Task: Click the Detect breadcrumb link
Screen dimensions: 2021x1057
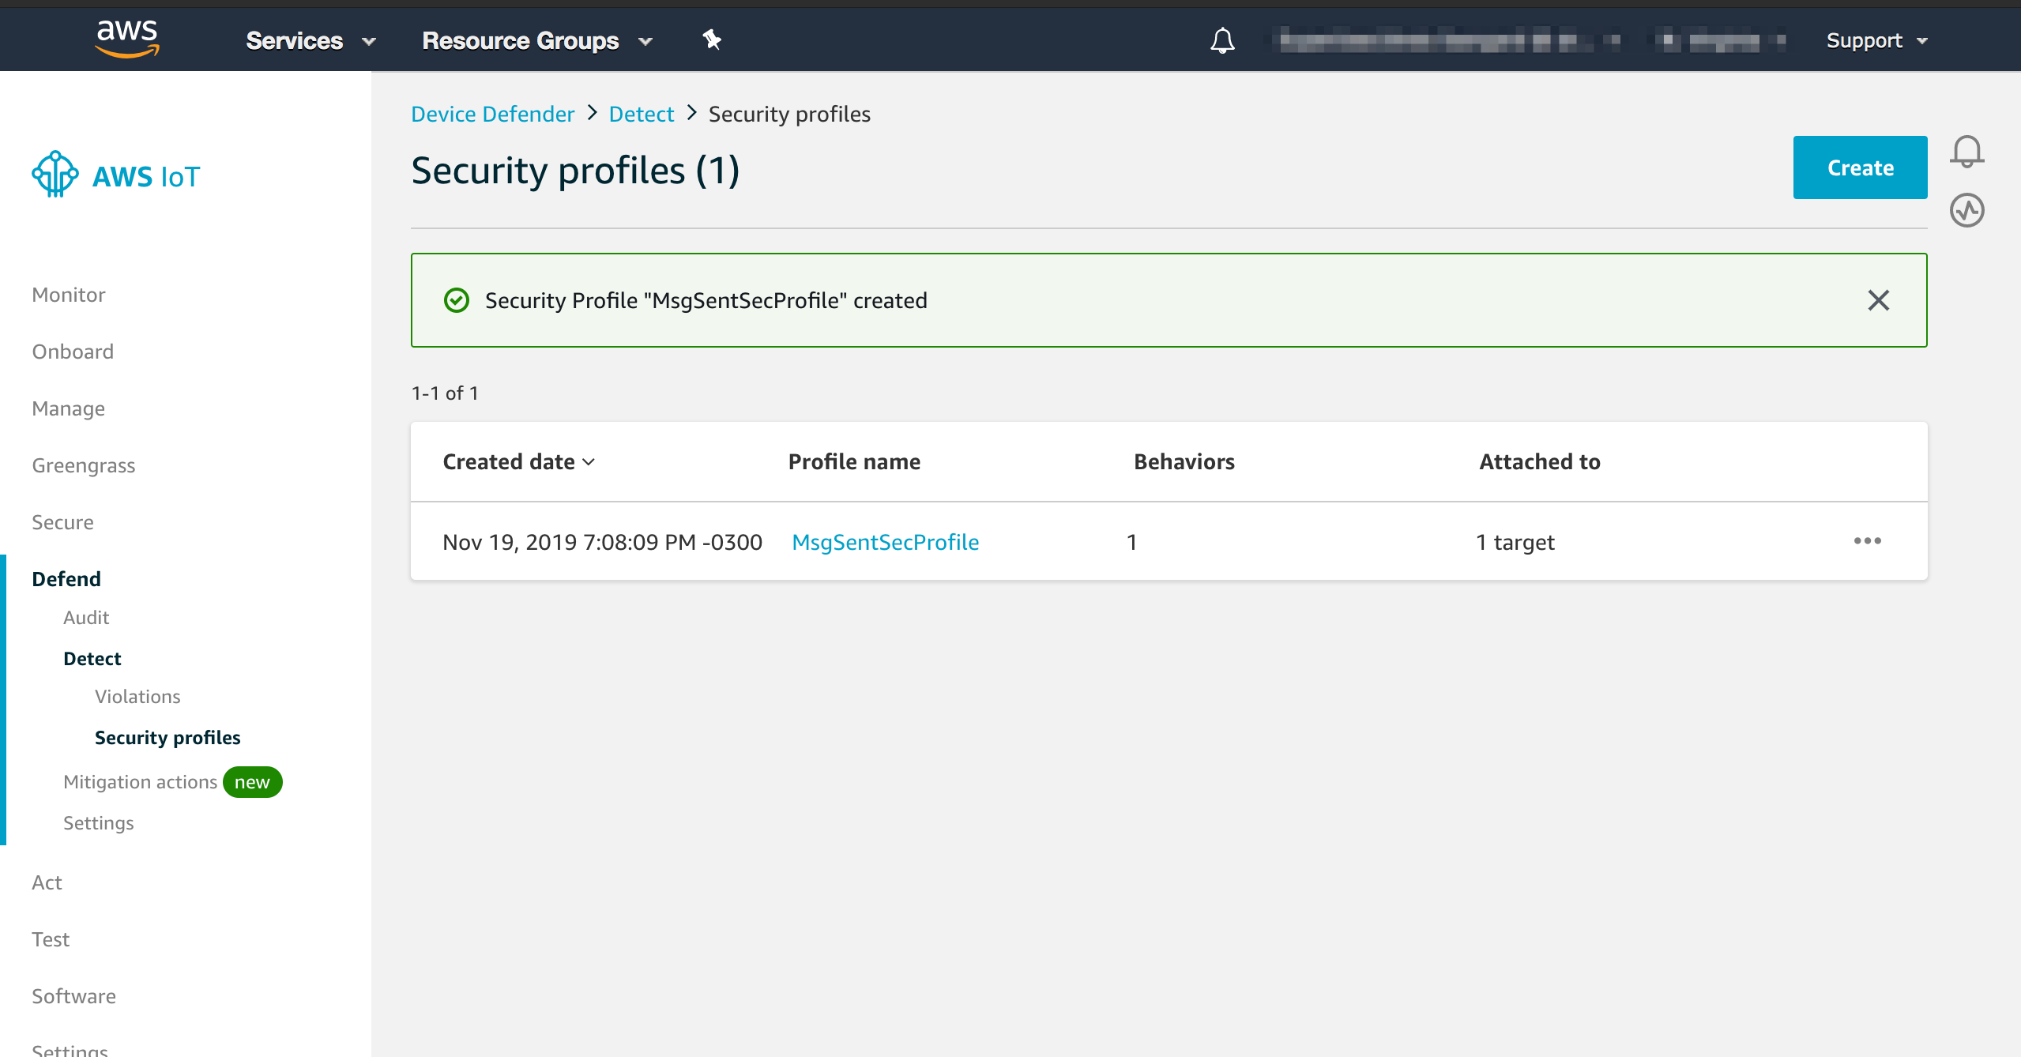Action: (642, 114)
